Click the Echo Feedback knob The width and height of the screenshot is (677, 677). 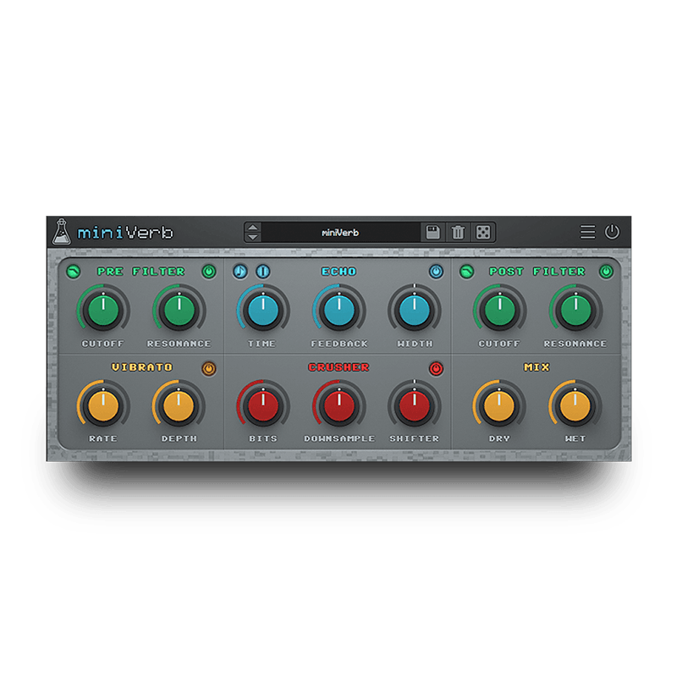(339, 310)
